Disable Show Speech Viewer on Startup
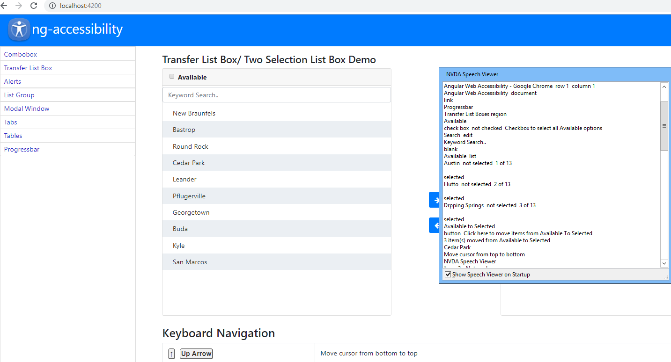The height and width of the screenshot is (362, 671). [x=448, y=274]
